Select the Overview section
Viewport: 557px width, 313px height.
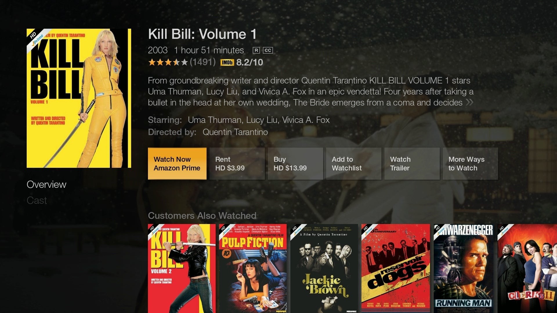(x=46, y=185)
